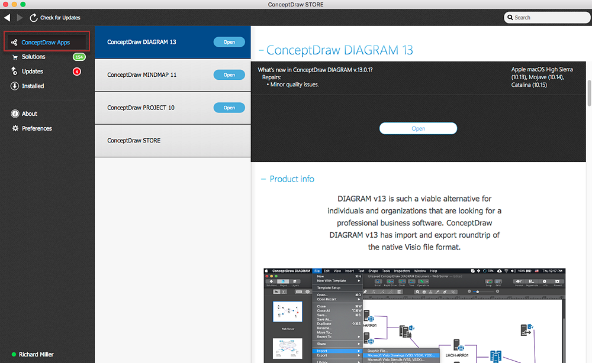This screenshot has width=592, height=363.
Task: Click the Installed download icon
Action: pyautogui.click(x=15, y=86)
